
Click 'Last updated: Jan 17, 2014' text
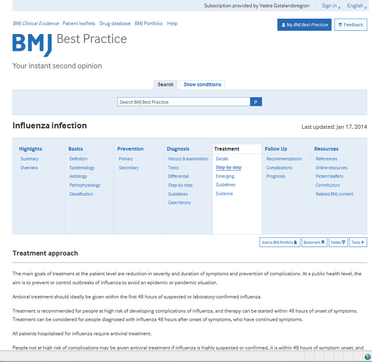pyautogui.click(x=334, y=127)
